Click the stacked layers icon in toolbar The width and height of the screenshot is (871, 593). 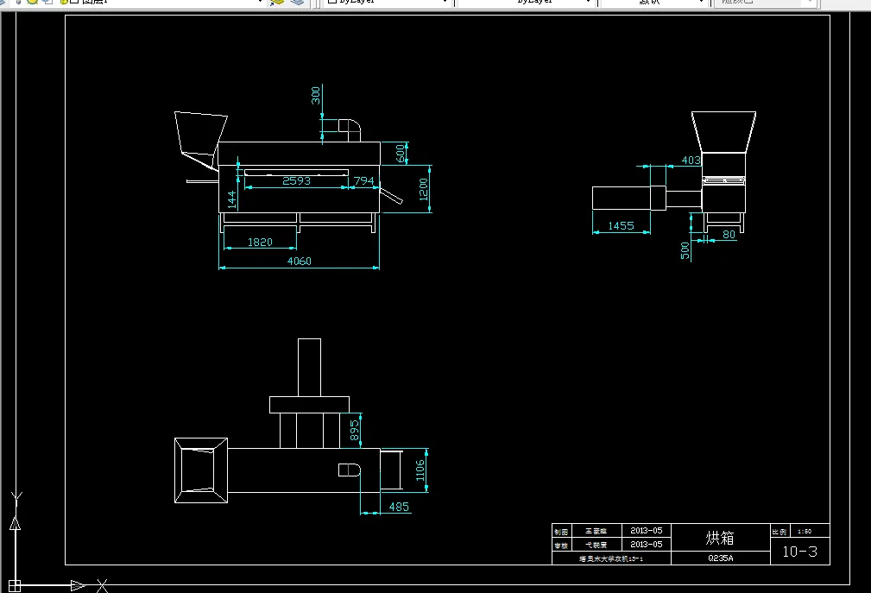pyautogui.click(x=297, y=3)
